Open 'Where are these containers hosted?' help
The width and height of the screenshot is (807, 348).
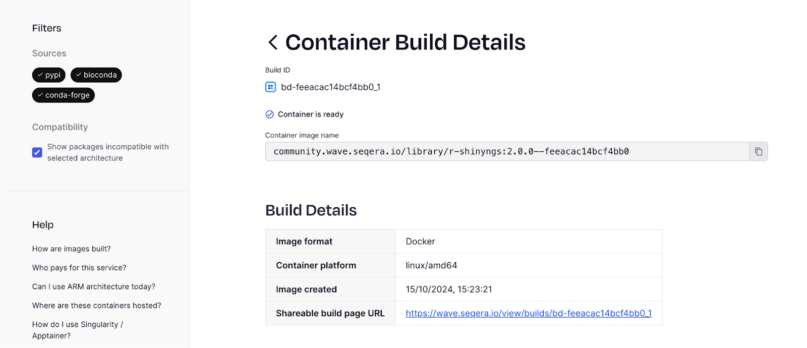[97, 306]
